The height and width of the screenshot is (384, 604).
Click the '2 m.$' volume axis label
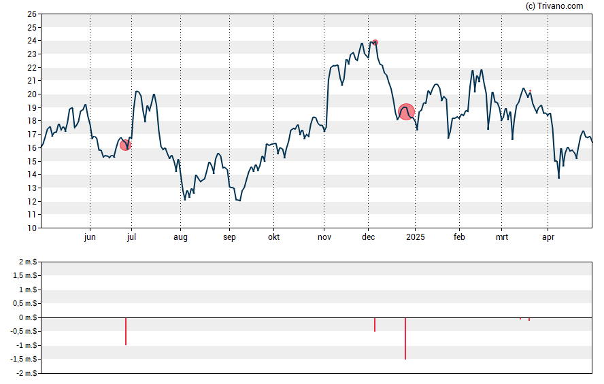[28, 262]
